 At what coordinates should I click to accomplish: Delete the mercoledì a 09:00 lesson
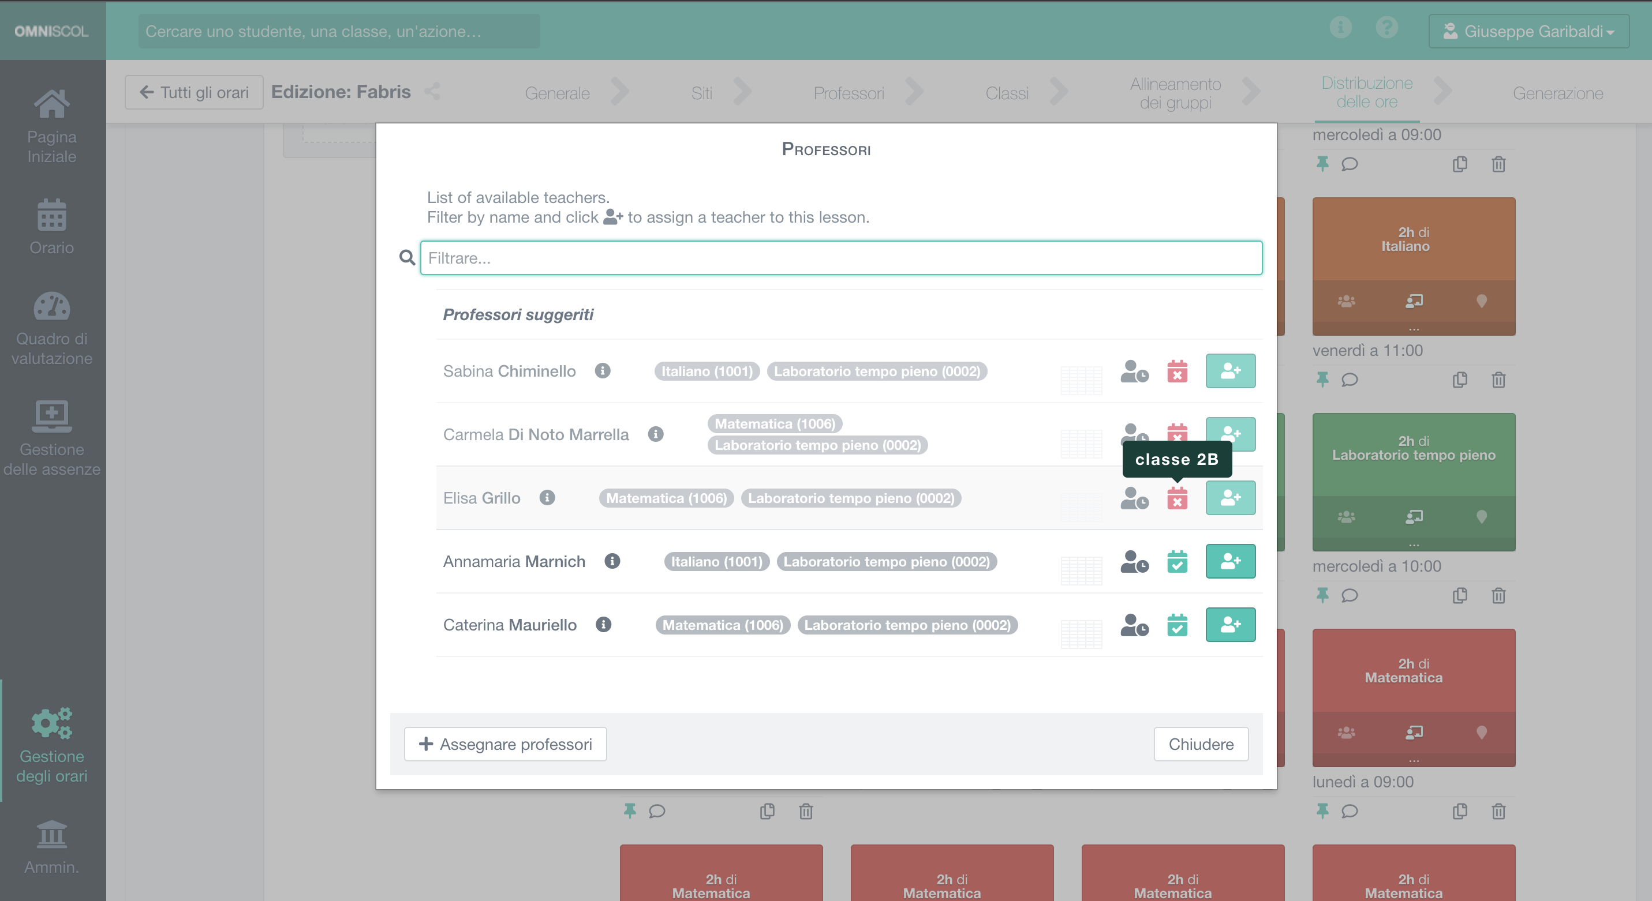click(1498, 164)
